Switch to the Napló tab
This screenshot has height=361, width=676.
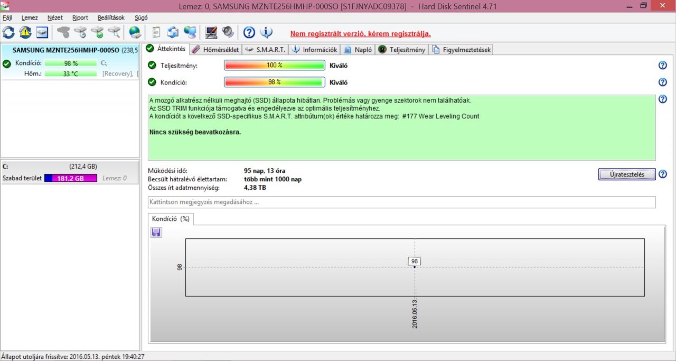358,50
